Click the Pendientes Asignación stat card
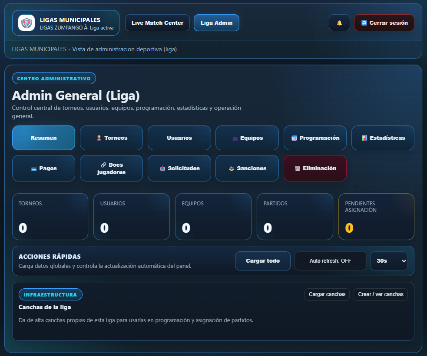The height and width of the screenshot is (356, 427). coord(376,217)
